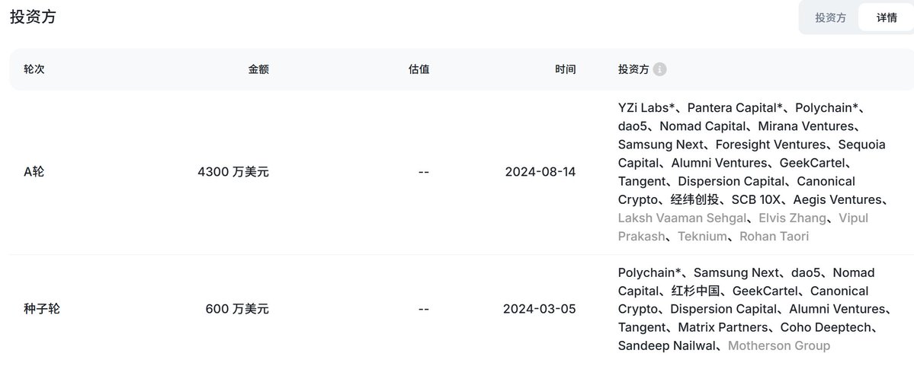Open 红杉中国 in seed round investors

coord(698,291)
